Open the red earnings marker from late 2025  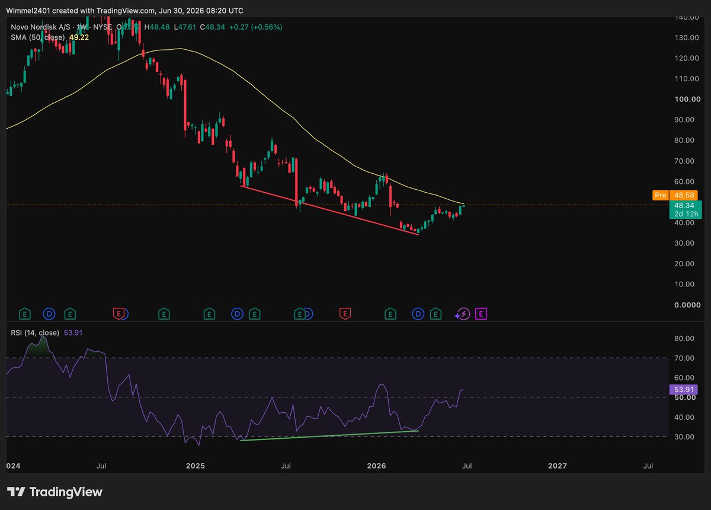pyautogui.click(x=344, y=313)
